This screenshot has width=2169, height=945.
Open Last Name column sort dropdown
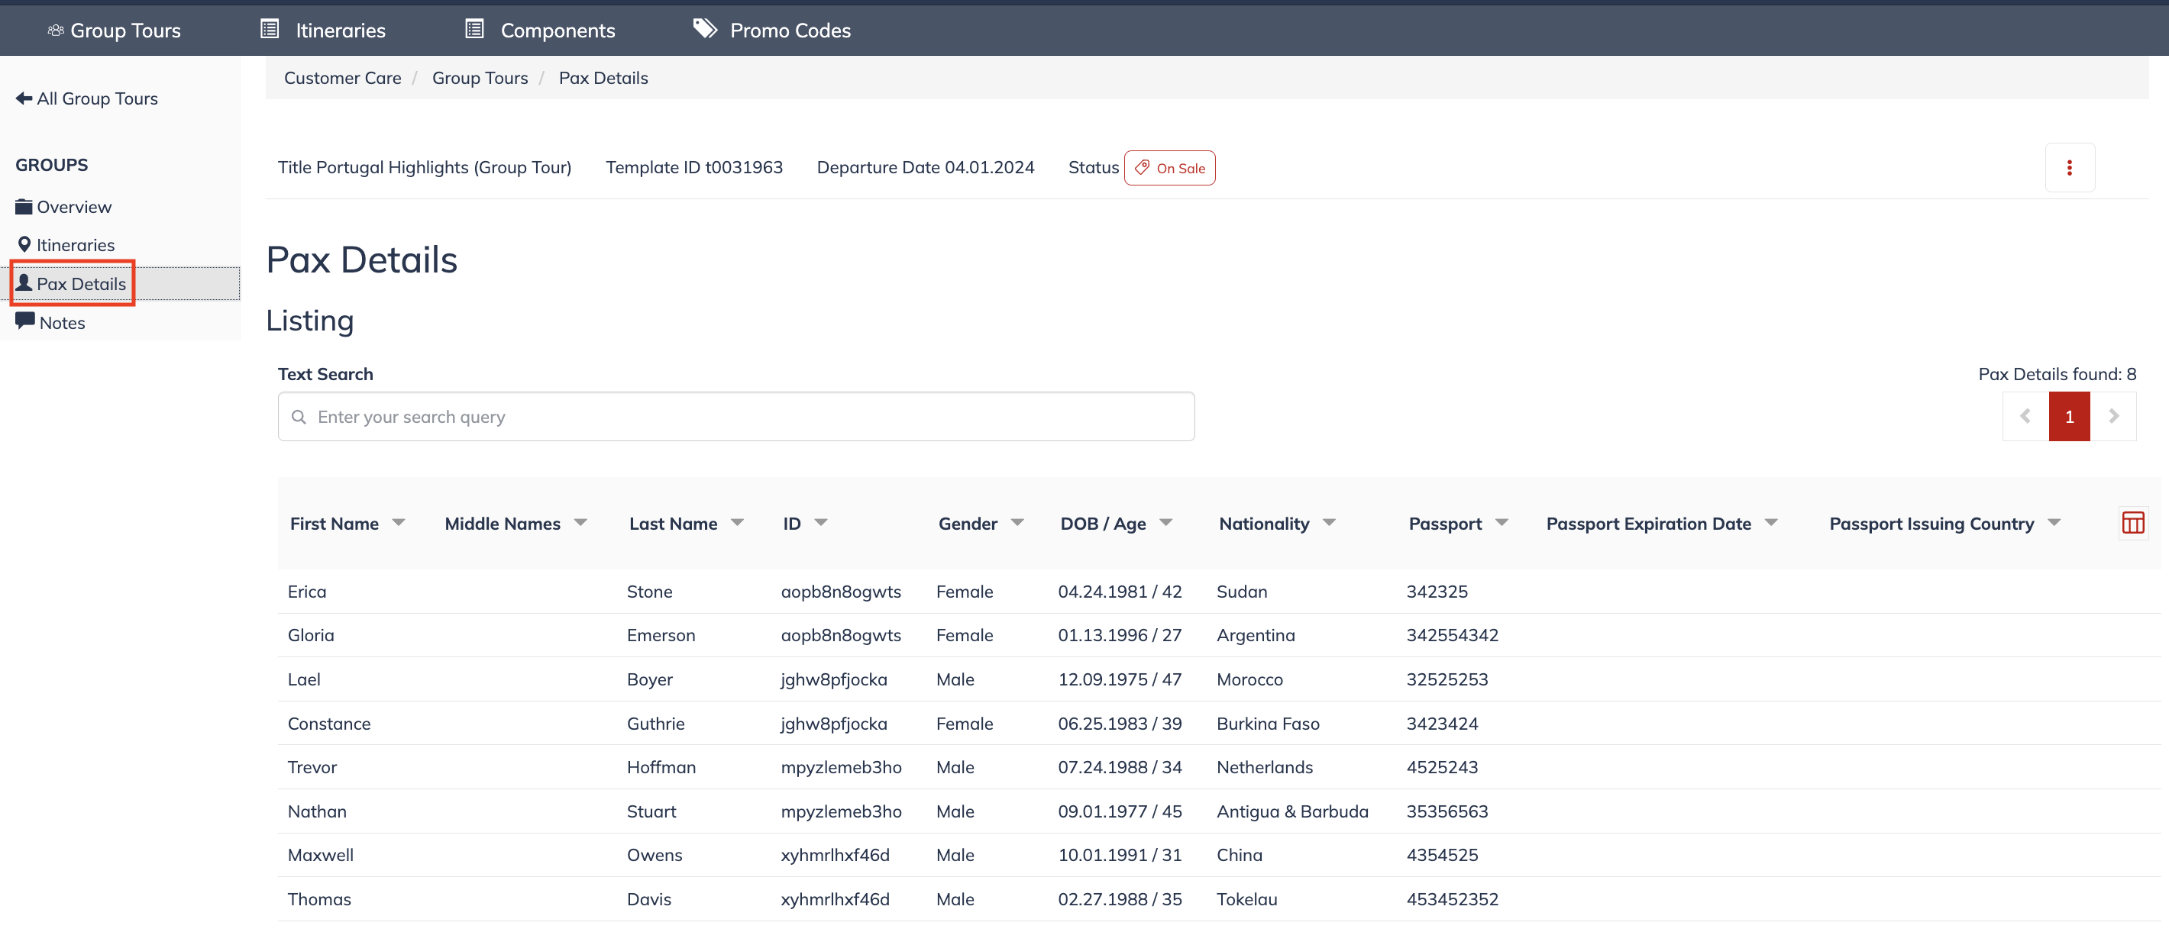738,523
